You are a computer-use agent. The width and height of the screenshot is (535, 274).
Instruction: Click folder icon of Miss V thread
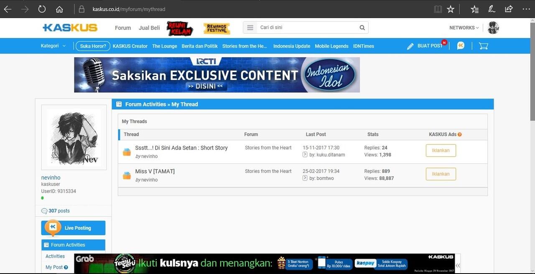[127, 175]
